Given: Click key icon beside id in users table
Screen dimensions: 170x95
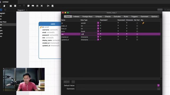Looking at the screenshot, I should [x=41, y=27].
